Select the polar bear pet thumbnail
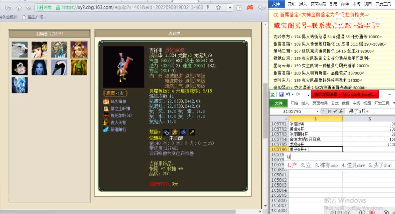Screen dimensions: 395x214 (20, 49)
